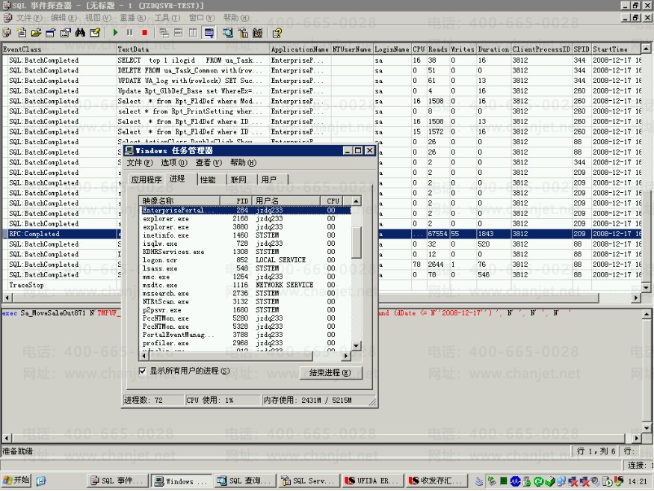Image resolution: width=654 pixels, height=491 pixels.
Task: Click the Open folder icon in toolbar
Action: coord(36,33)
